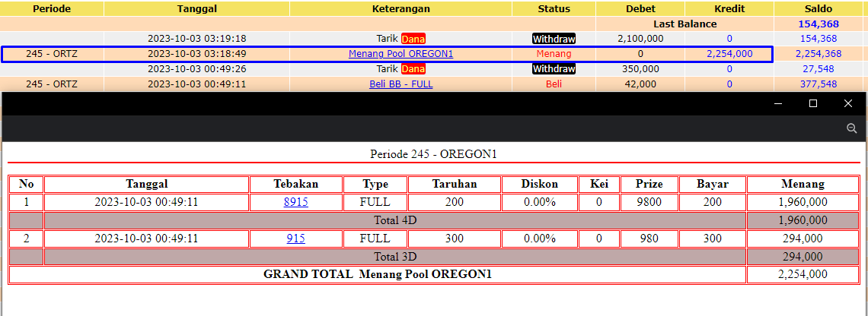This screenshot has height=316, width=868.
Task: Select kredit amount 2,254,000 in blue
Action: 729,54
